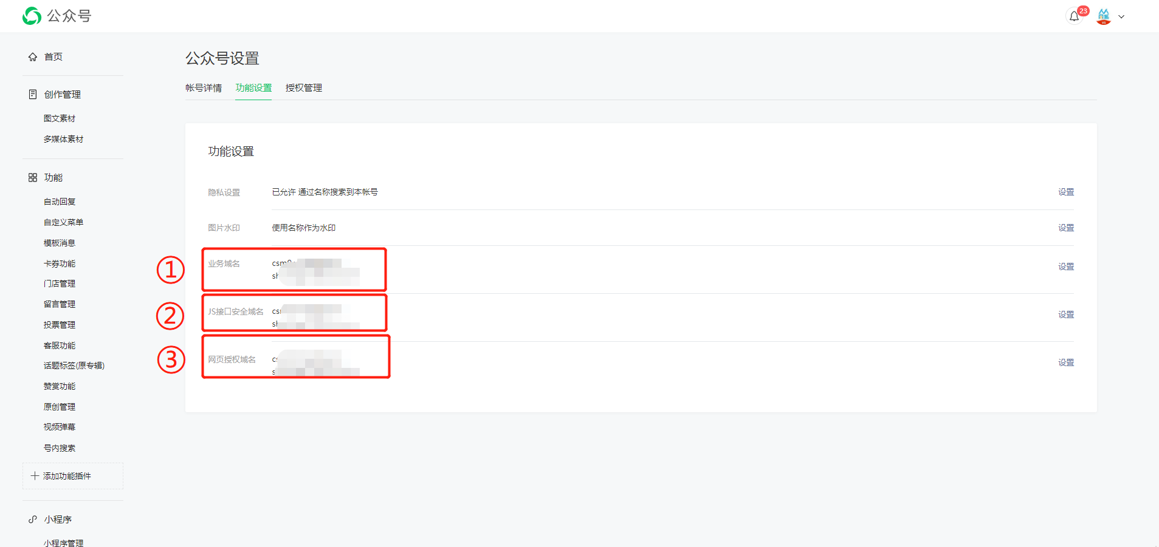The width and height of the screenshot is (1159, 547).
Task: Click 设置 for 业务域名 row
Action: tap(1065, 267)
